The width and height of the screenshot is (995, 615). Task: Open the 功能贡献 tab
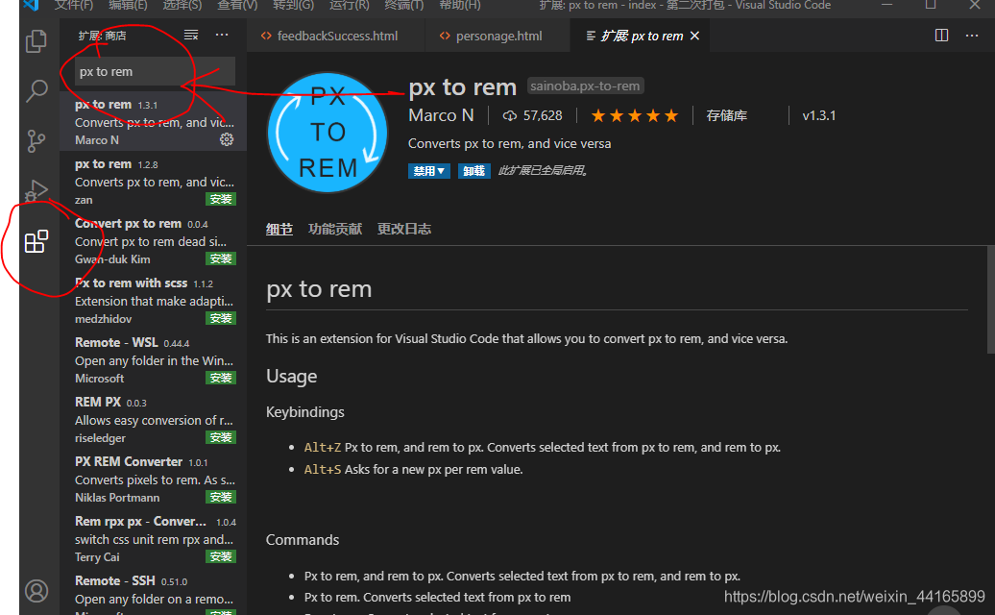335,229
